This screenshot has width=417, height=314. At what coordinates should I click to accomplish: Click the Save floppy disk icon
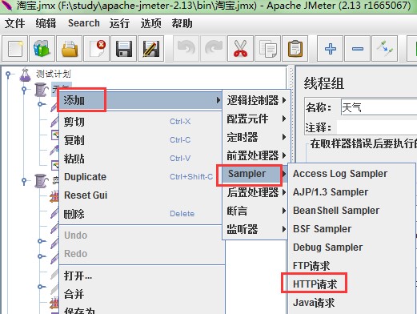(x=124, y=49)
